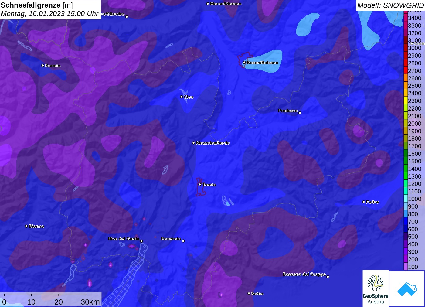The image size is (425, 307).
Task: Click the Trento city marker dot
Action: tap(200, 184)
